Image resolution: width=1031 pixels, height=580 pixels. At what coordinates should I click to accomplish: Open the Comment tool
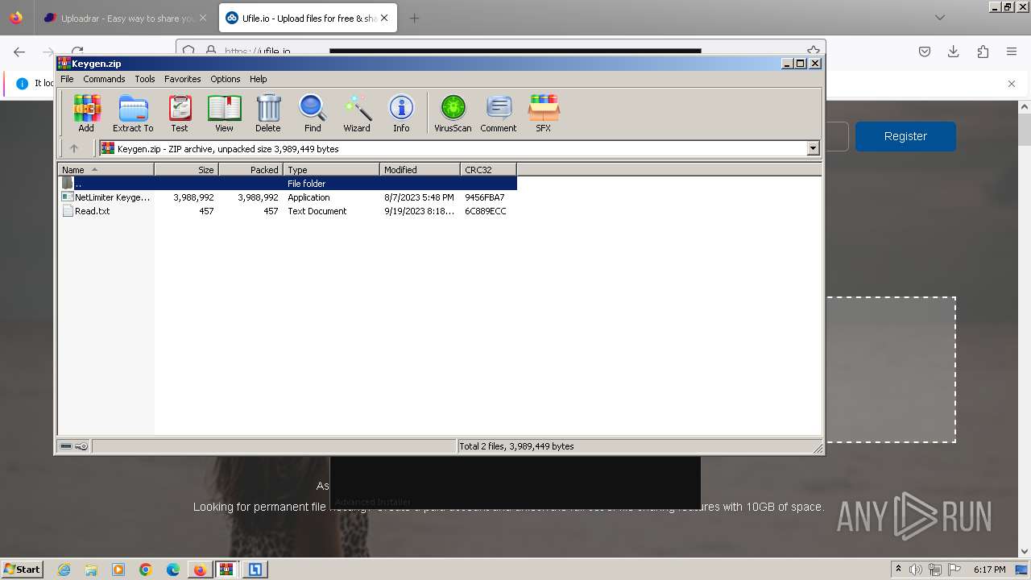pyautogui.click(x=499, y=113)
